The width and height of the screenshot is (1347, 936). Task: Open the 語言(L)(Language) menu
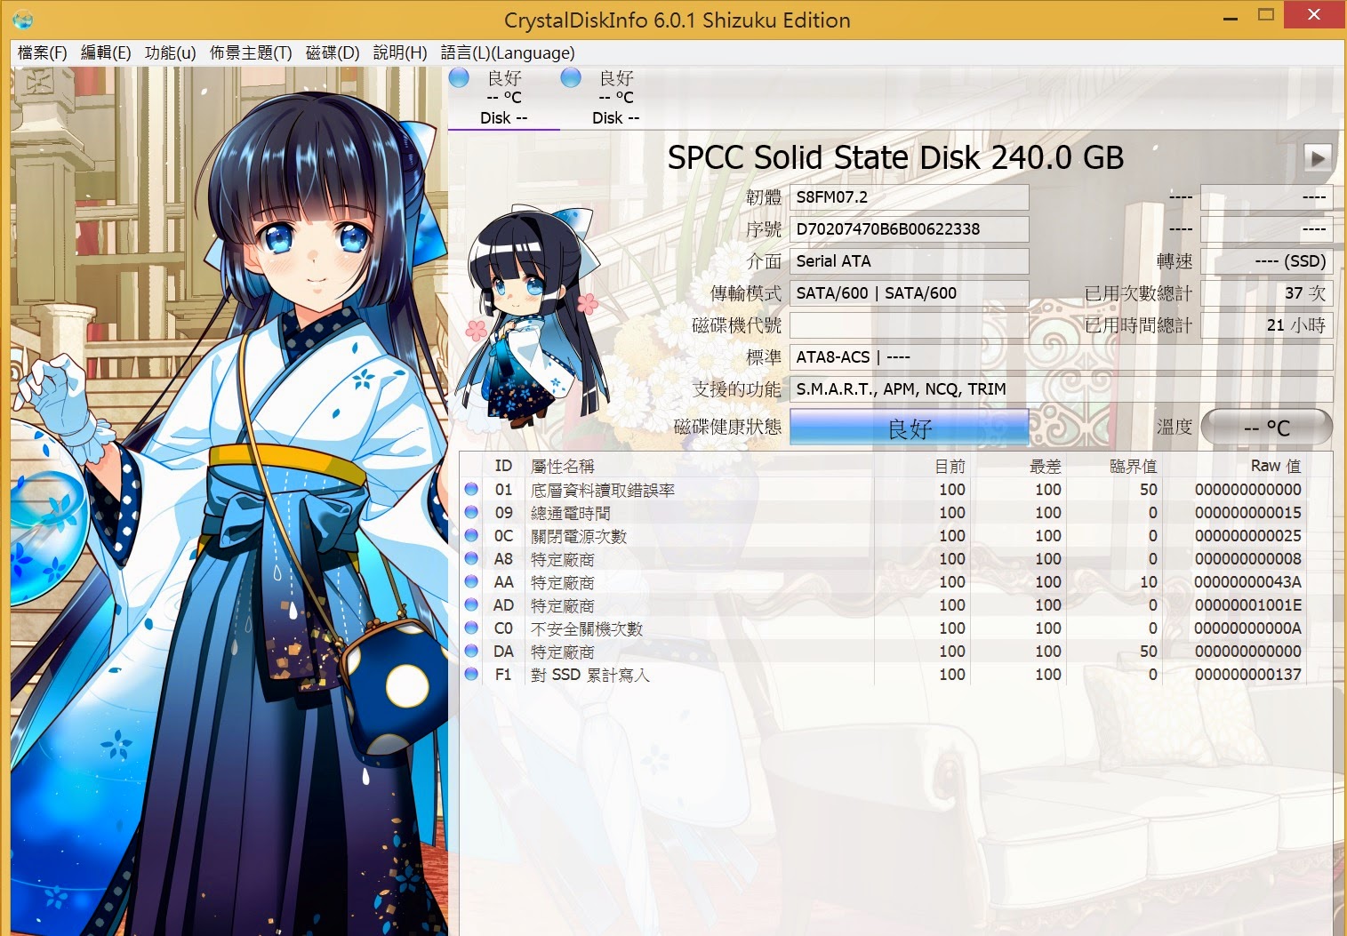508,53
